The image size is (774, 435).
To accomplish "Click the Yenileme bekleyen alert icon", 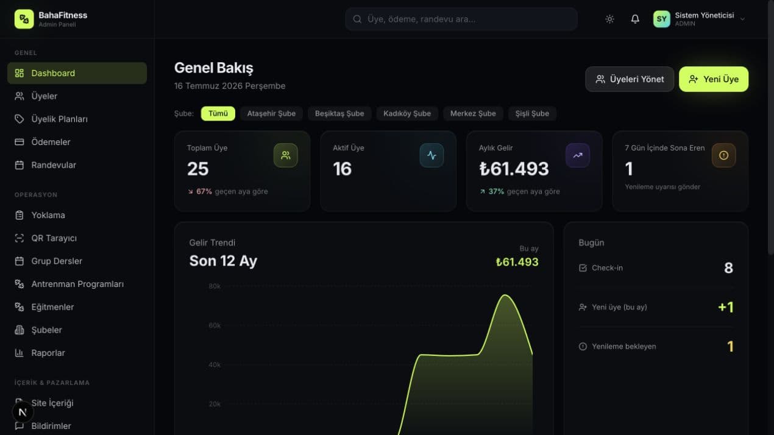I will 583,346.
